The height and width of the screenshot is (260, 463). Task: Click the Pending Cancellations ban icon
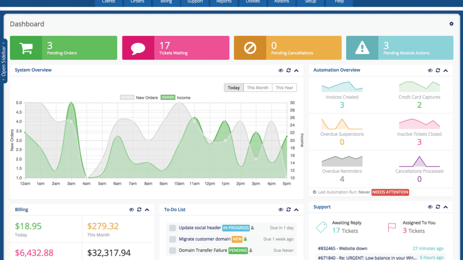tap(250, 47)
